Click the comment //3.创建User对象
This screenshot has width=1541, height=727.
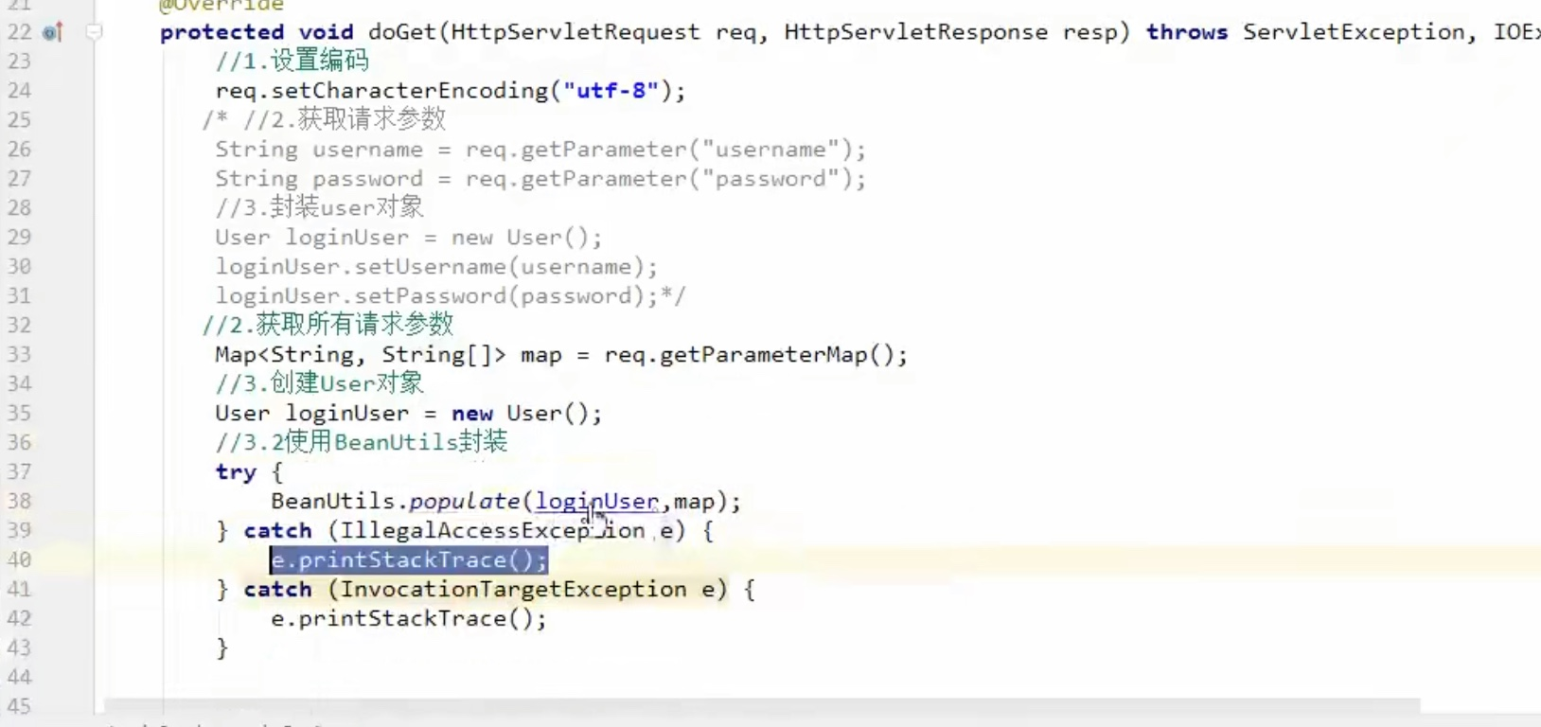(x=320, y=383)
